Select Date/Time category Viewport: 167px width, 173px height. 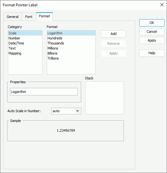(x=25, y=43)
